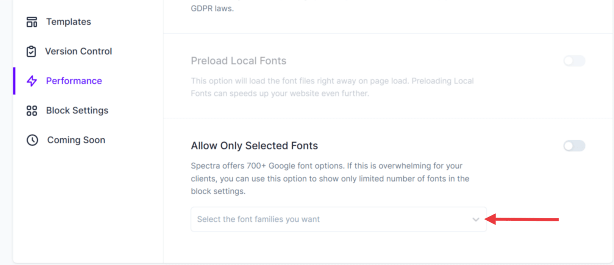The image size is (614, 265).
Task: Click the 'GDPR laws.' text at top
Action: [212, 8]
